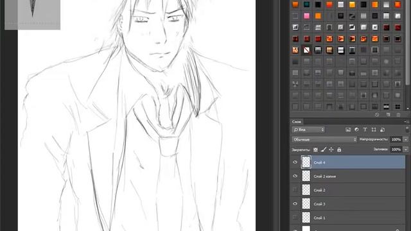Select layer named Слой 3
This screenshot has width=411, height=231.
pos(348,204)
